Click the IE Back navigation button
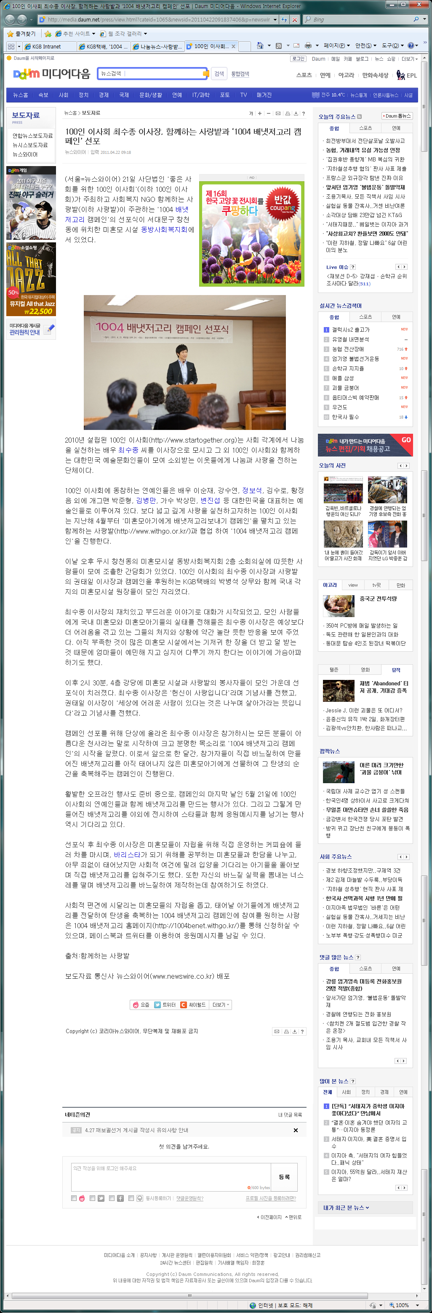 [x=10, y=19]
